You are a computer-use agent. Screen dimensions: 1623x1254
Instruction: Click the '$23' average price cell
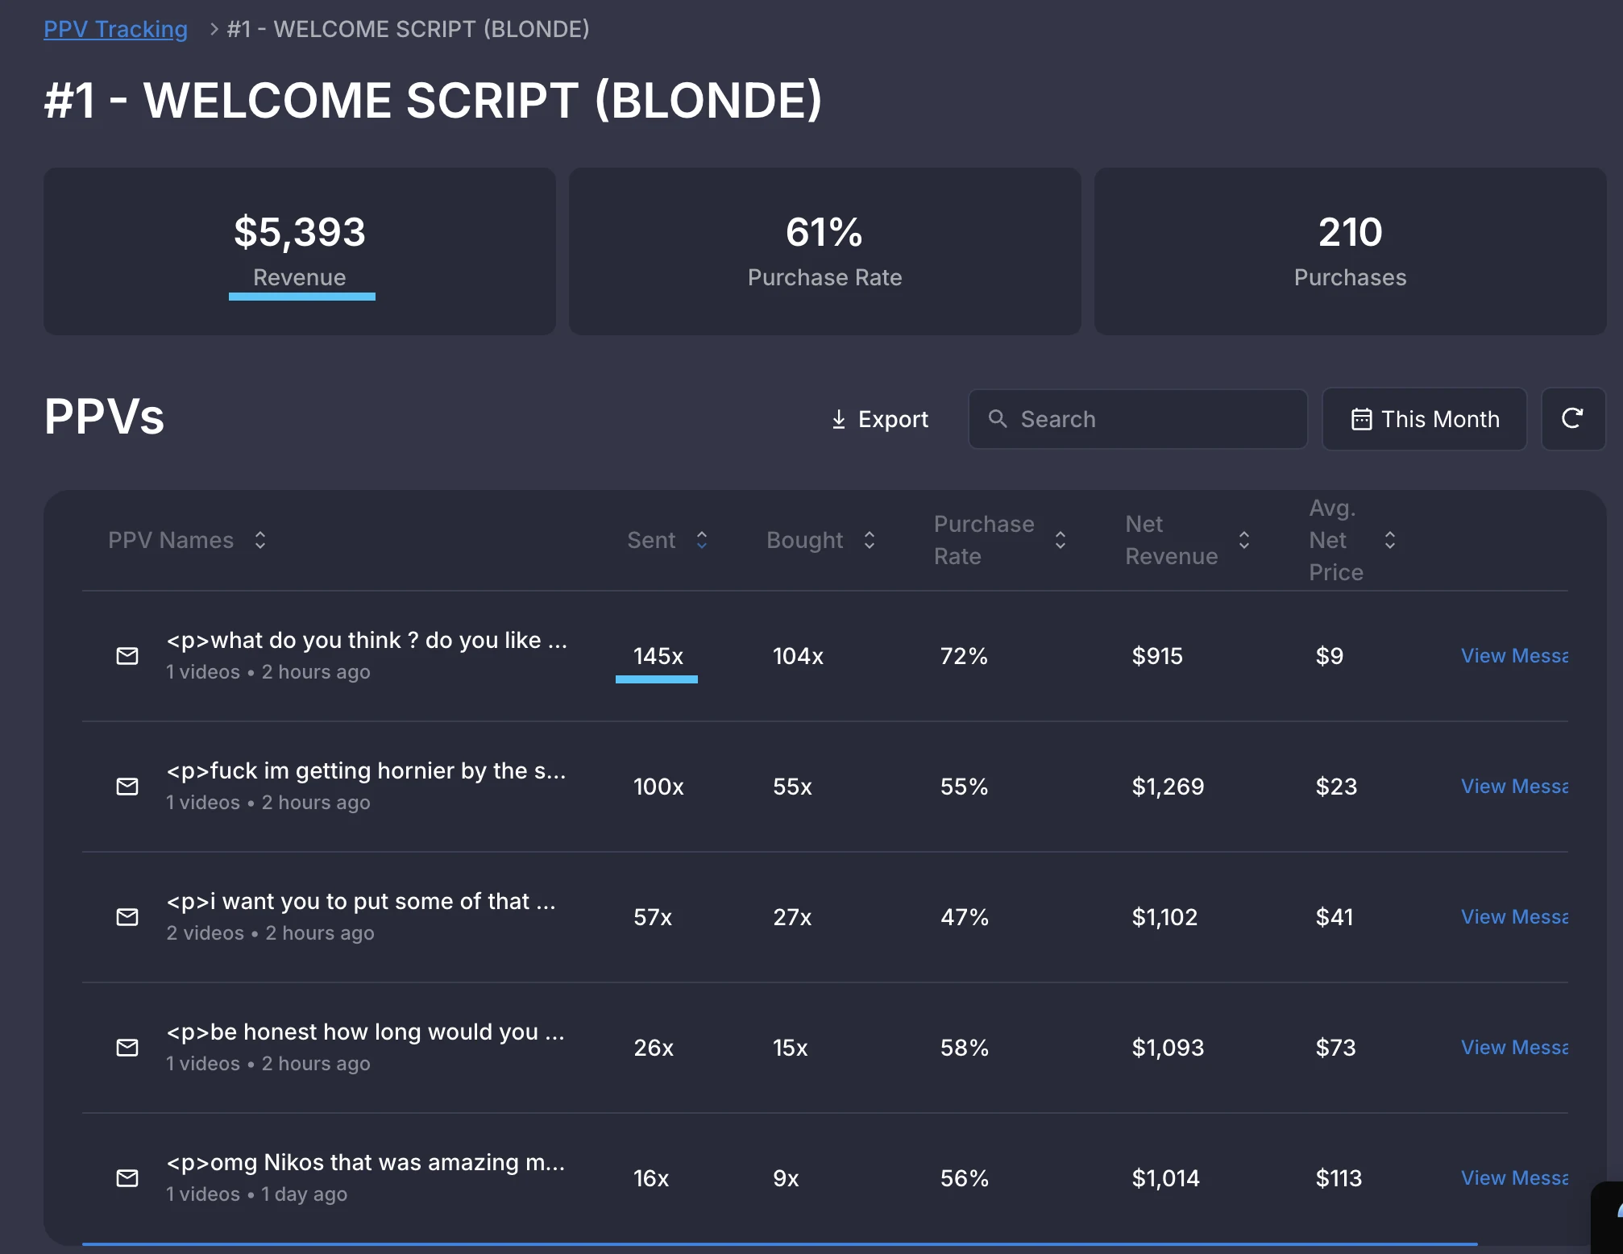tap(1336, 787)
